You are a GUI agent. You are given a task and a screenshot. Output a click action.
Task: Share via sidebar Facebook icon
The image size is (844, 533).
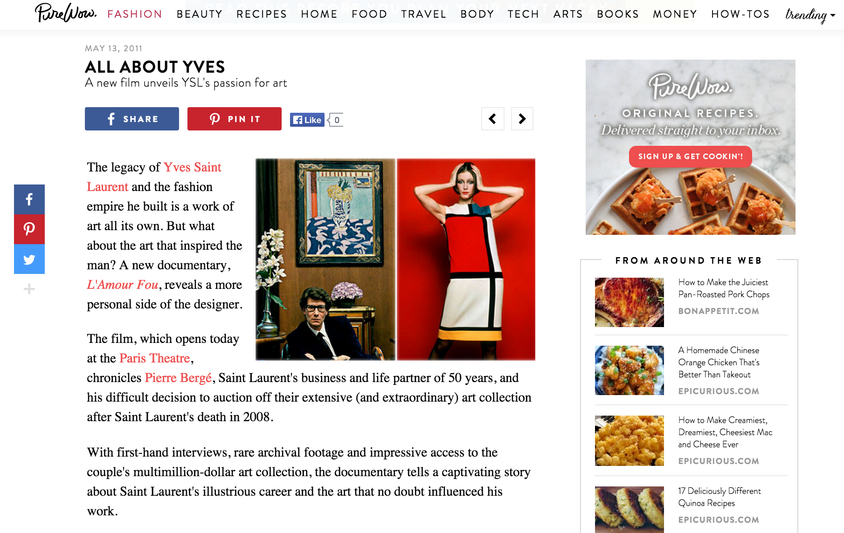29,199
